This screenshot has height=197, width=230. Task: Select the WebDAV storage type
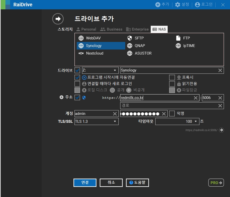[x=90, y=38]
